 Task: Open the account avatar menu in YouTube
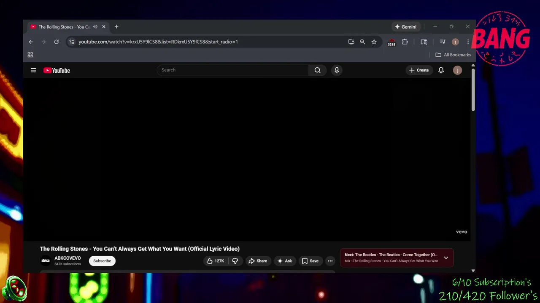pos(457,70)
